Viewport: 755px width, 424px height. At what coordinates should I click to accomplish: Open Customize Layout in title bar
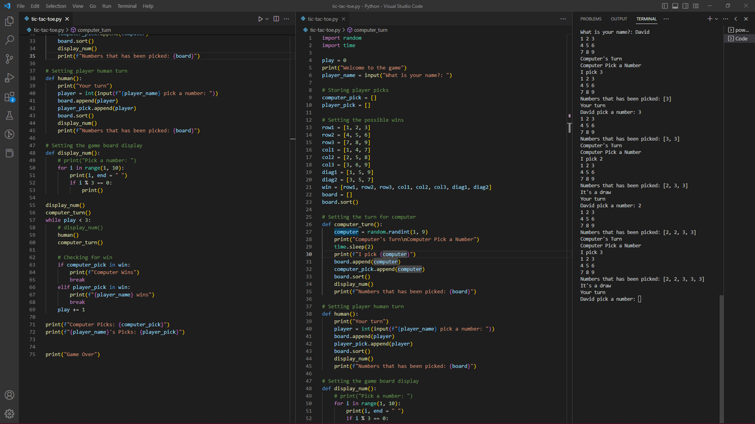(x=696, y=6)
